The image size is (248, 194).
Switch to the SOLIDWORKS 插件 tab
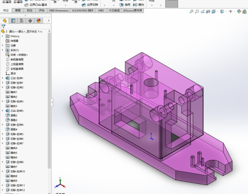pos(83,11)
